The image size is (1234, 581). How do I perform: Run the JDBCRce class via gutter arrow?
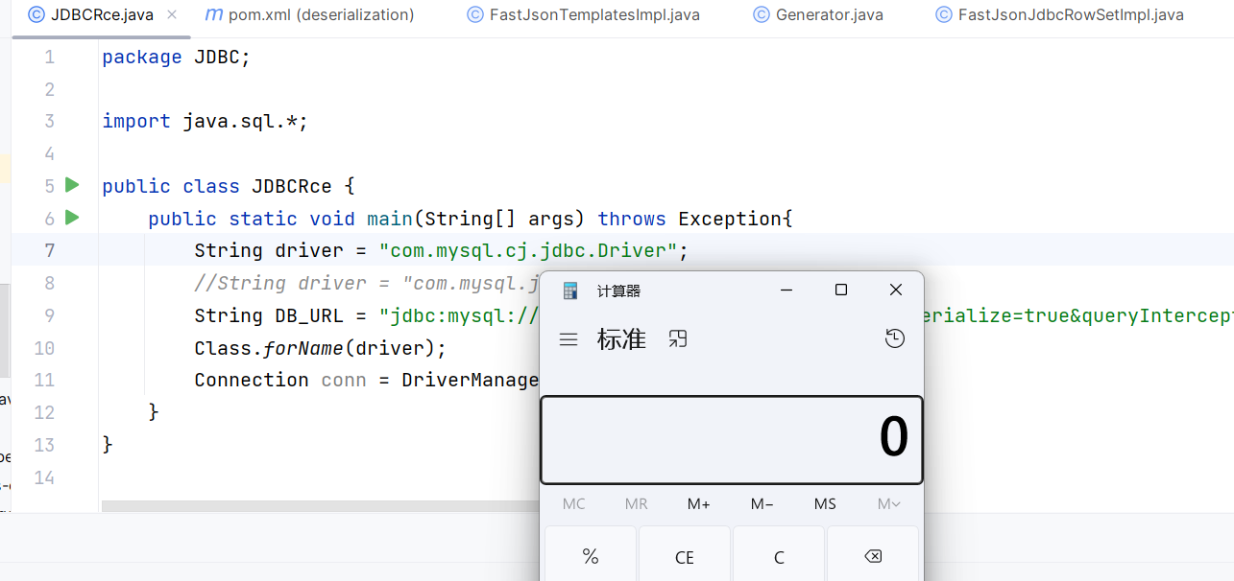pyautogui.click(x=71, y=184)
